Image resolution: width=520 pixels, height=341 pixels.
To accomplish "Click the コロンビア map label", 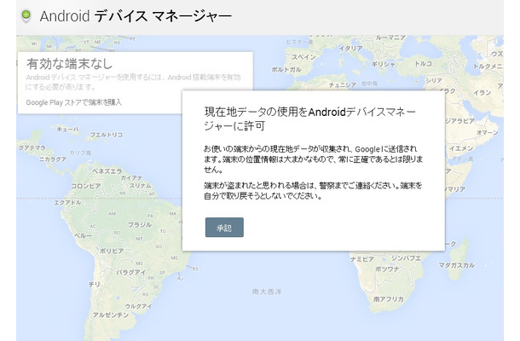I will (86, 186).
